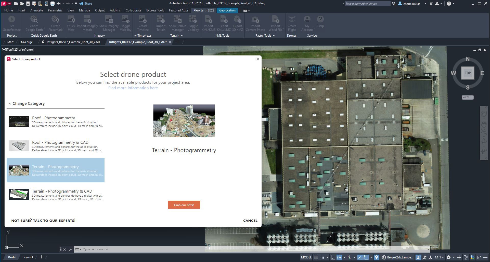Open the Autodesk App Store cart icon
Image resolution: width=490 pixels, height=262 pixels.
(x=431, y=4)
